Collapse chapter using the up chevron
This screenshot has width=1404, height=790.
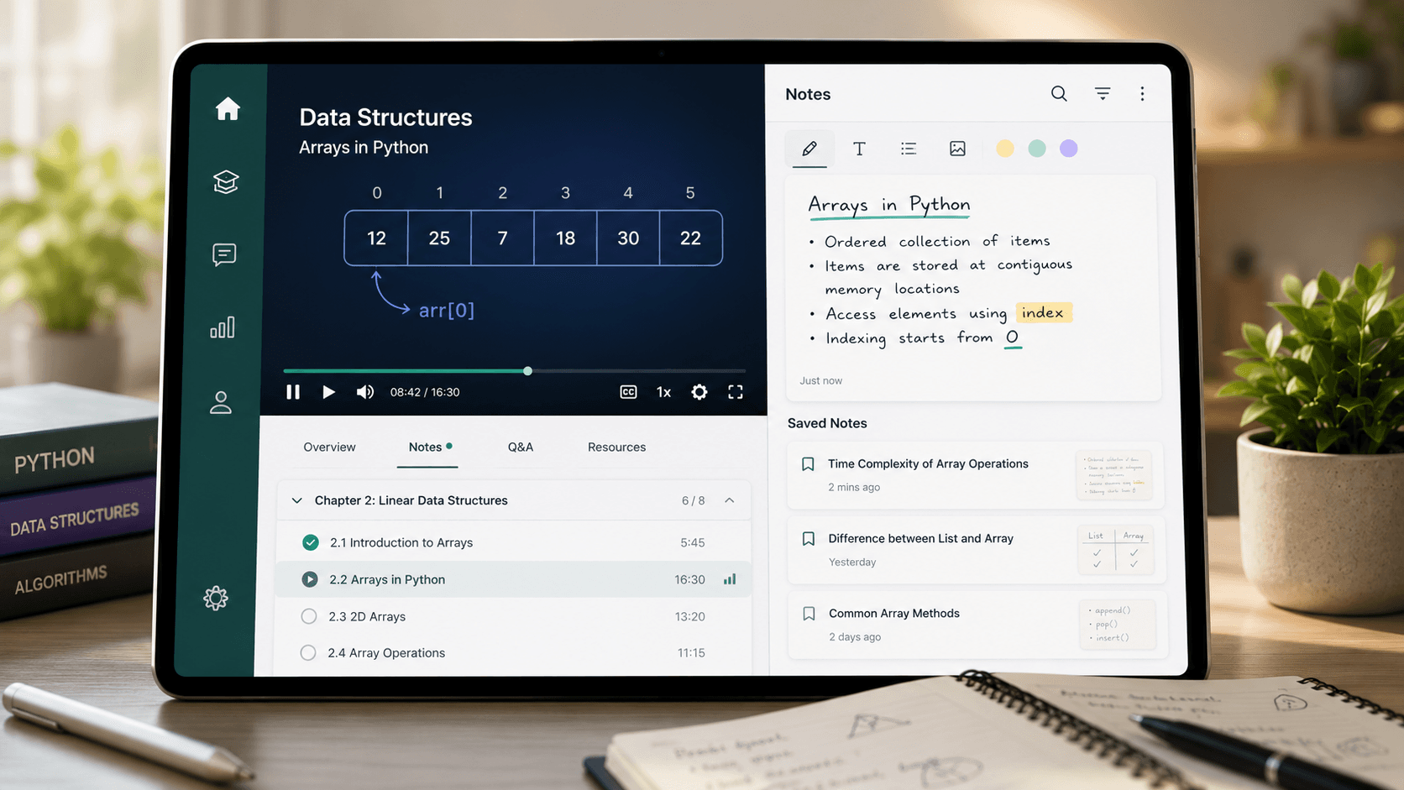click(x=729, y=500)
